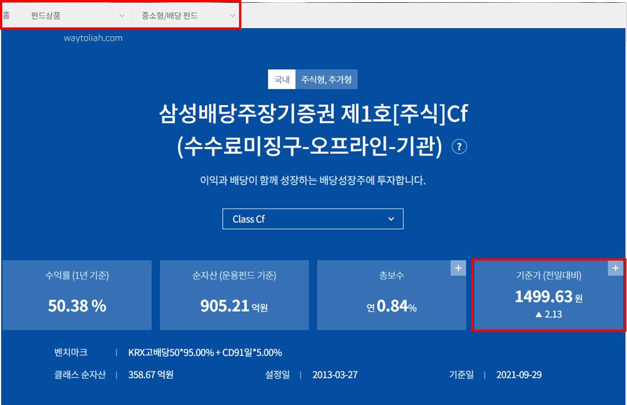Click the 358.67 억원 class net assets
Image resolution: width=627 pixels, height=405 pixels.
click(151, 375)
